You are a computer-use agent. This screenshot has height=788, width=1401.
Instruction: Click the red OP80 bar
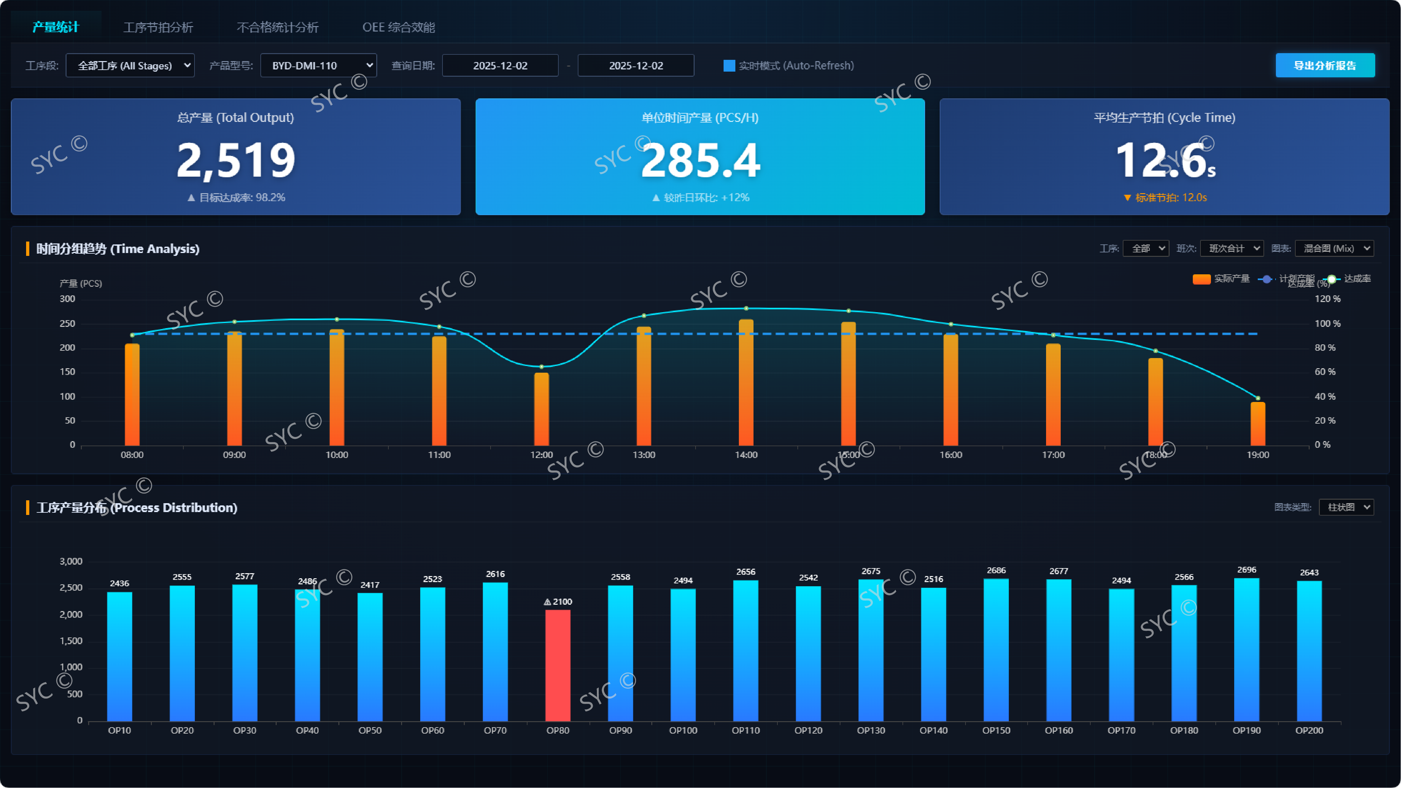(557, 666)
